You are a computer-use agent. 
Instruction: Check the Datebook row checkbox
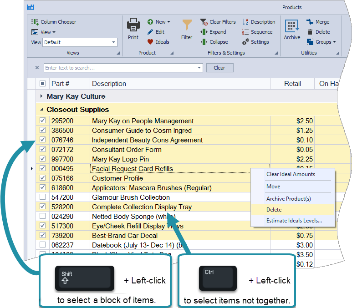click(x=42, y=244)
